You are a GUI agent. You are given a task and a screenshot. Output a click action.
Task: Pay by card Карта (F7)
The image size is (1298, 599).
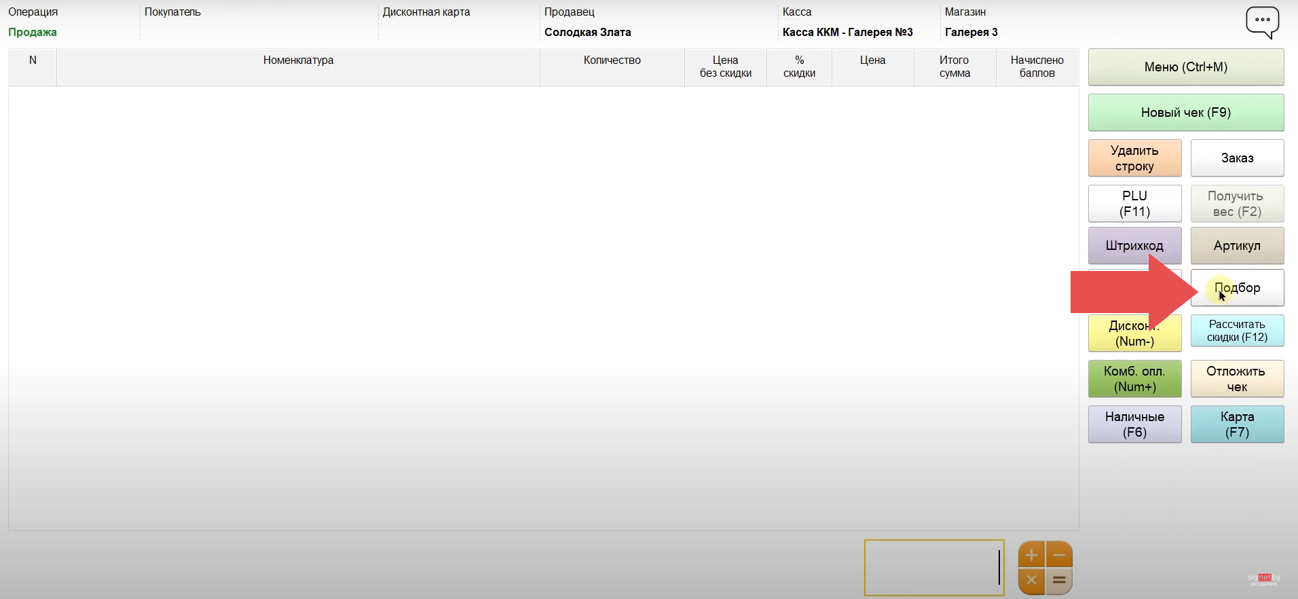pos(1237,424)
